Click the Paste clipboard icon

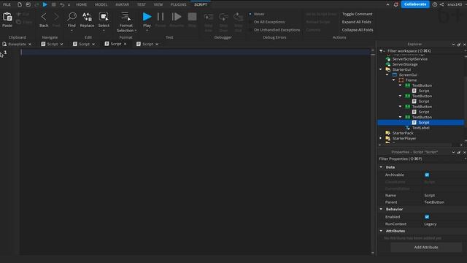pyautogui.click(x=7, y=17)
